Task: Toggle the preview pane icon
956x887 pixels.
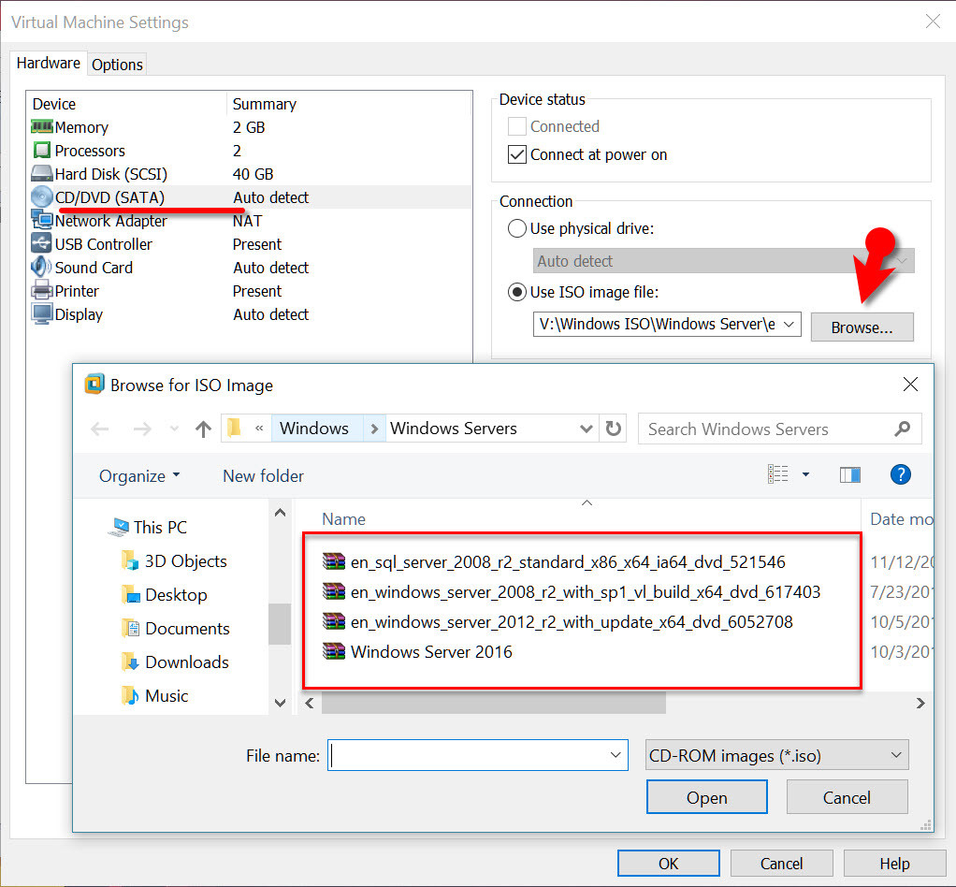Action: [x=850, y=474]
